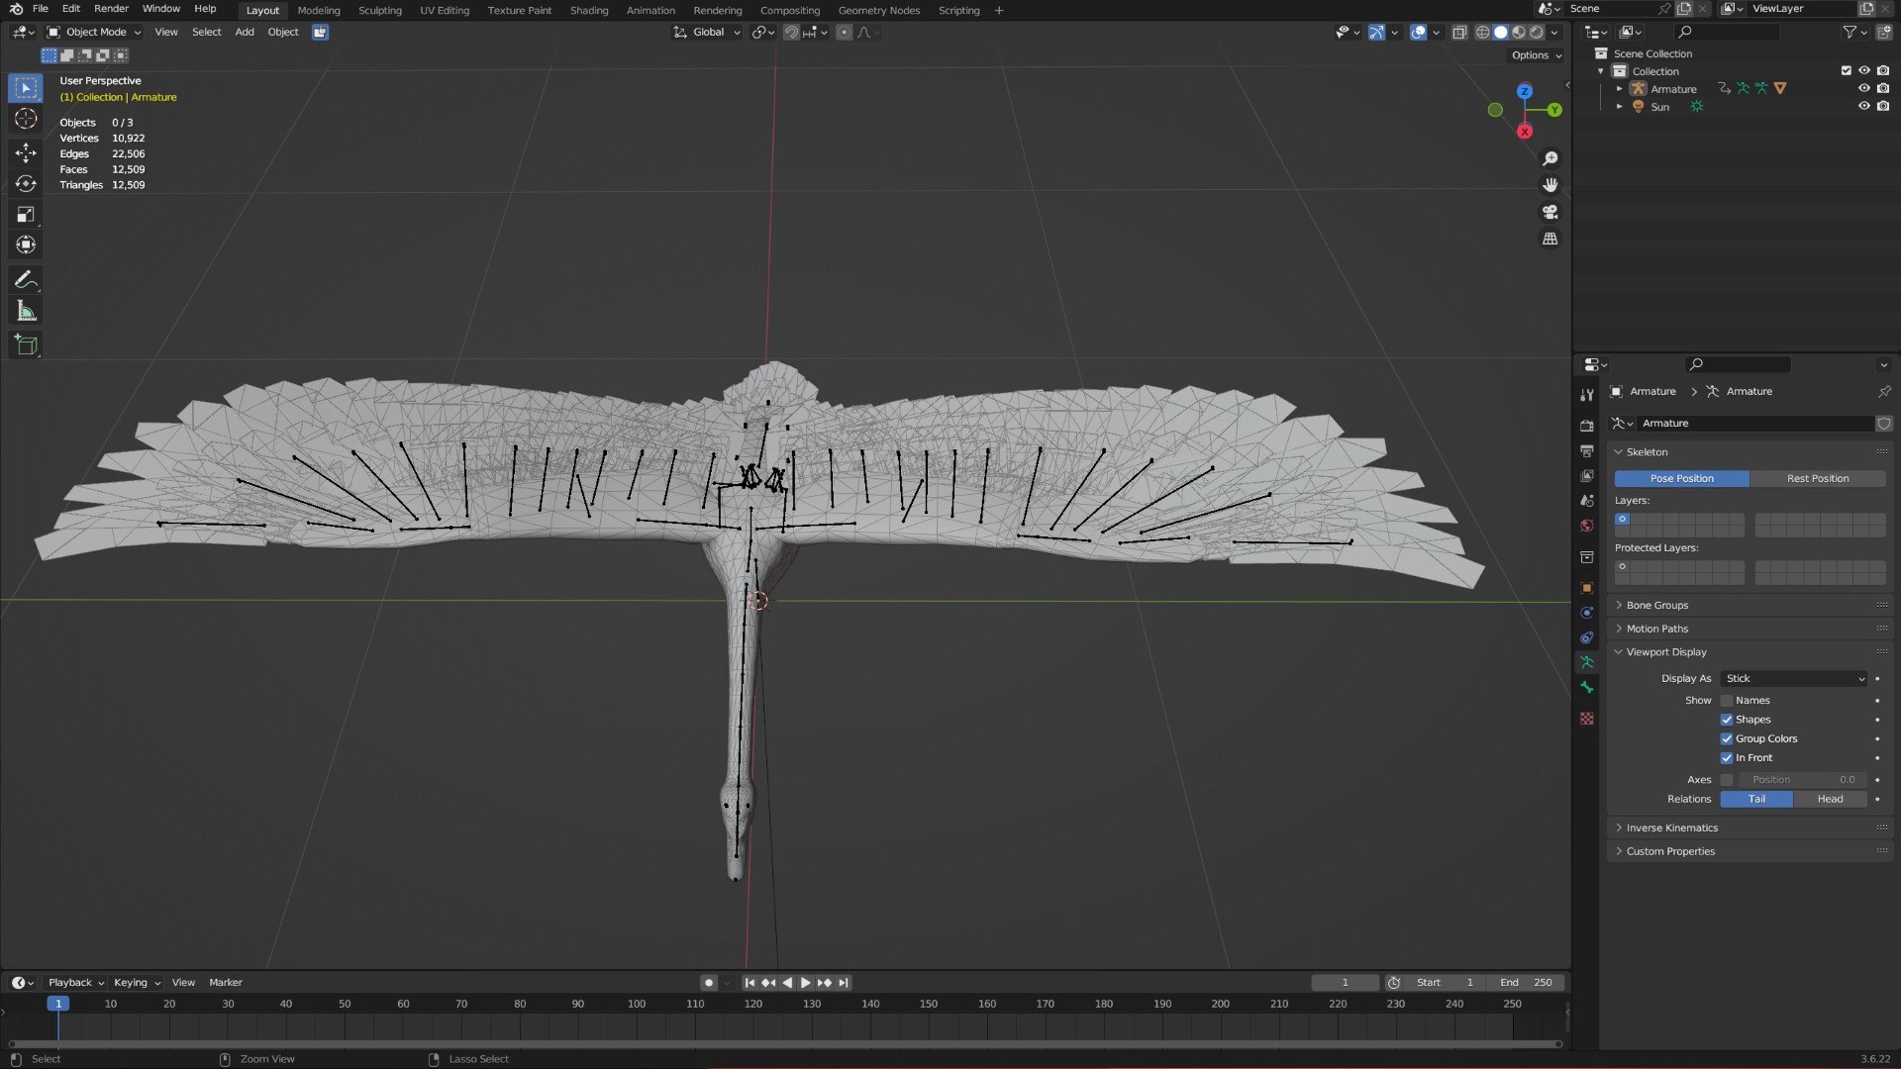Set Relations to Head

pos(1830,800)
